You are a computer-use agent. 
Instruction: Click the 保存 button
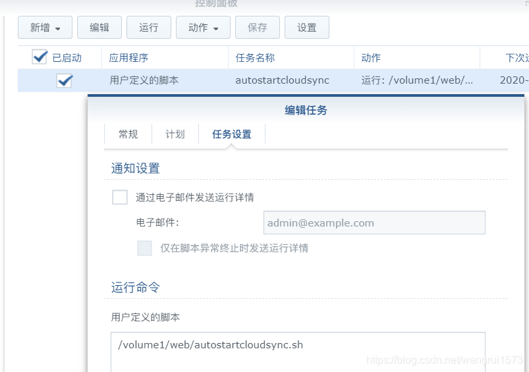[x=258, y=27]
